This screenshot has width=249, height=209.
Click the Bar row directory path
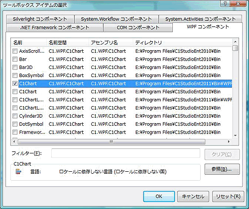[178, 59]
